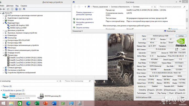This screenshot has height=106, width=189.
Task: Click the scan for hardware changes icon
Action: 24,9
